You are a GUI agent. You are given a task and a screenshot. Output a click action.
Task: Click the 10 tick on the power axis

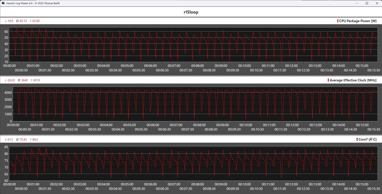tap(6, 62)
